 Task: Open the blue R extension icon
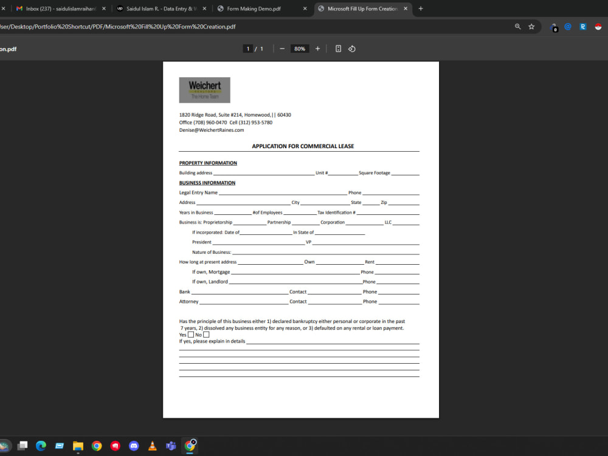point(583,27)
